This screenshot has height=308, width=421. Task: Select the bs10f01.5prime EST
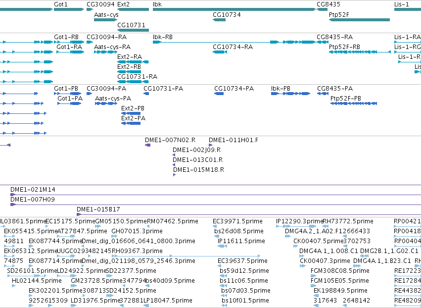click(x=224, y=306)
